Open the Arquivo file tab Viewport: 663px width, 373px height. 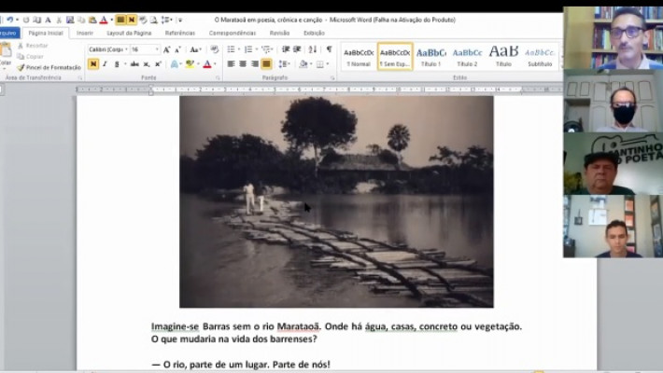[8, 33]
